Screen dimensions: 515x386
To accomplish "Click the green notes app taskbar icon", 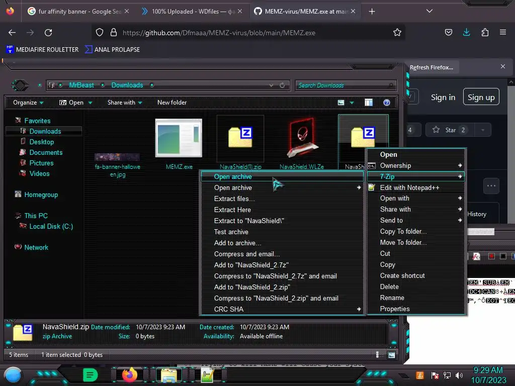I will (91, 375).
